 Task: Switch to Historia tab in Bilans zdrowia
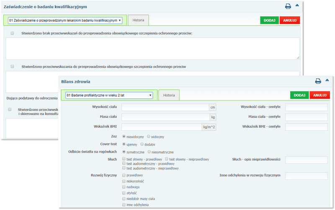coord(169,95)
